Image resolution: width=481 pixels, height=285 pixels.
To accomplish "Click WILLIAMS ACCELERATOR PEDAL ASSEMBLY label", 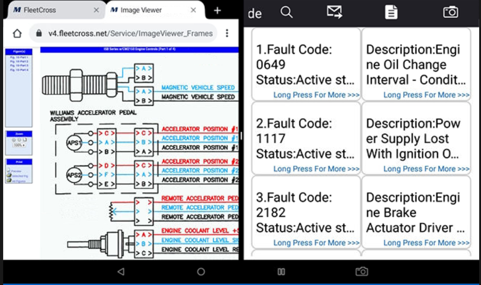I will [93, 116].
